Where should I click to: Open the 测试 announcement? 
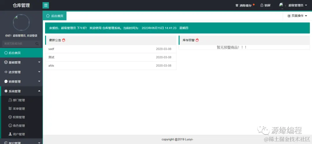(x=51, y=57)
